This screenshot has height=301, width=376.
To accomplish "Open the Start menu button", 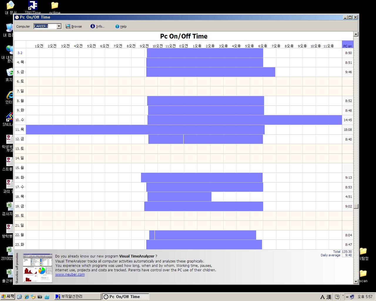I will (8, 297).
